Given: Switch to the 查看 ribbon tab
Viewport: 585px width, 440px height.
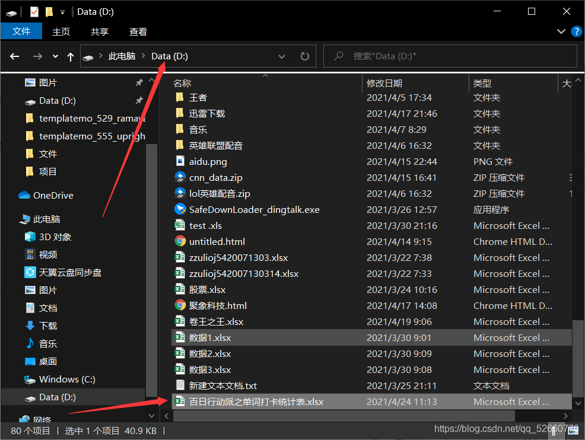Looking at the screenshot, I should click(x=138, y=31).
